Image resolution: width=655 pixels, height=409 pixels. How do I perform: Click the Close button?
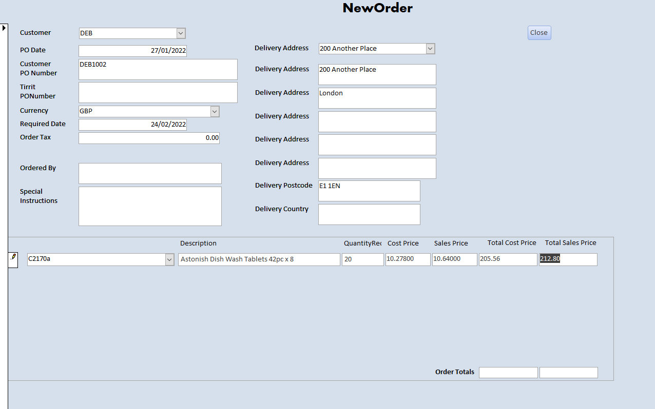pyautogui.click(x=539, y=32)
